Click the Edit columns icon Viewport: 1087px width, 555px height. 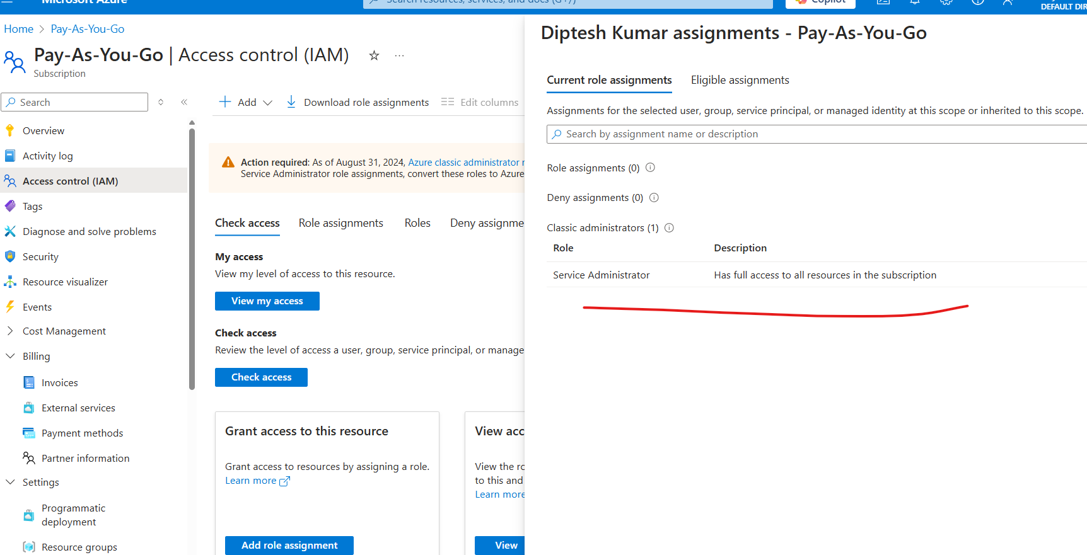coord(448,102)
